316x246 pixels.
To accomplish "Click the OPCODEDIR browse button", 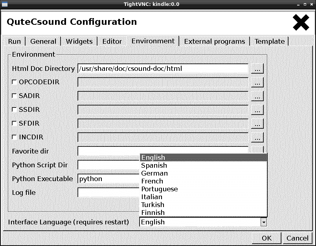I will point(257,83).
